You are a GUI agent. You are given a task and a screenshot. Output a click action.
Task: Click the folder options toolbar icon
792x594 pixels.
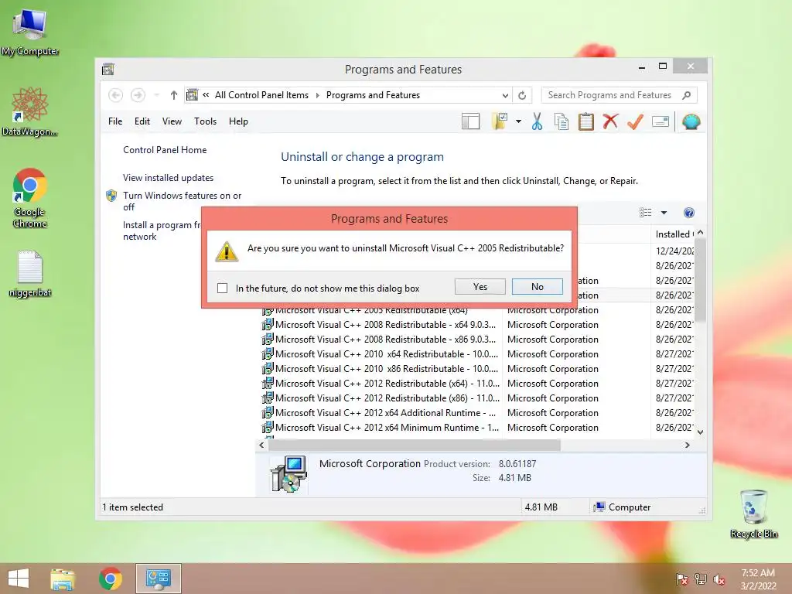pos(500,121)
